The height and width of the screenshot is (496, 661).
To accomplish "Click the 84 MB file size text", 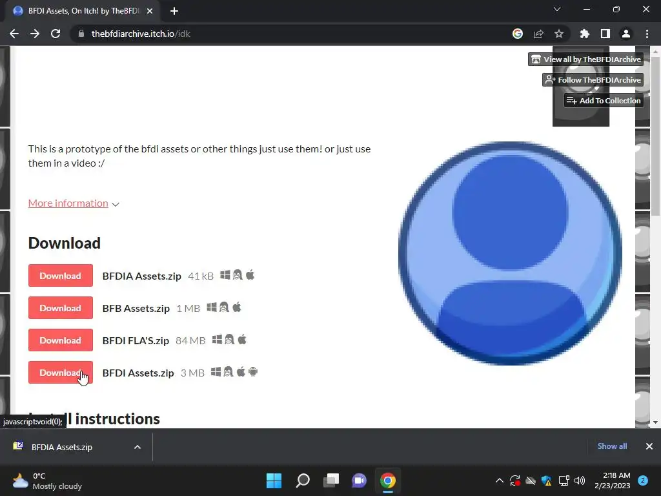I will tap(190, 340).
